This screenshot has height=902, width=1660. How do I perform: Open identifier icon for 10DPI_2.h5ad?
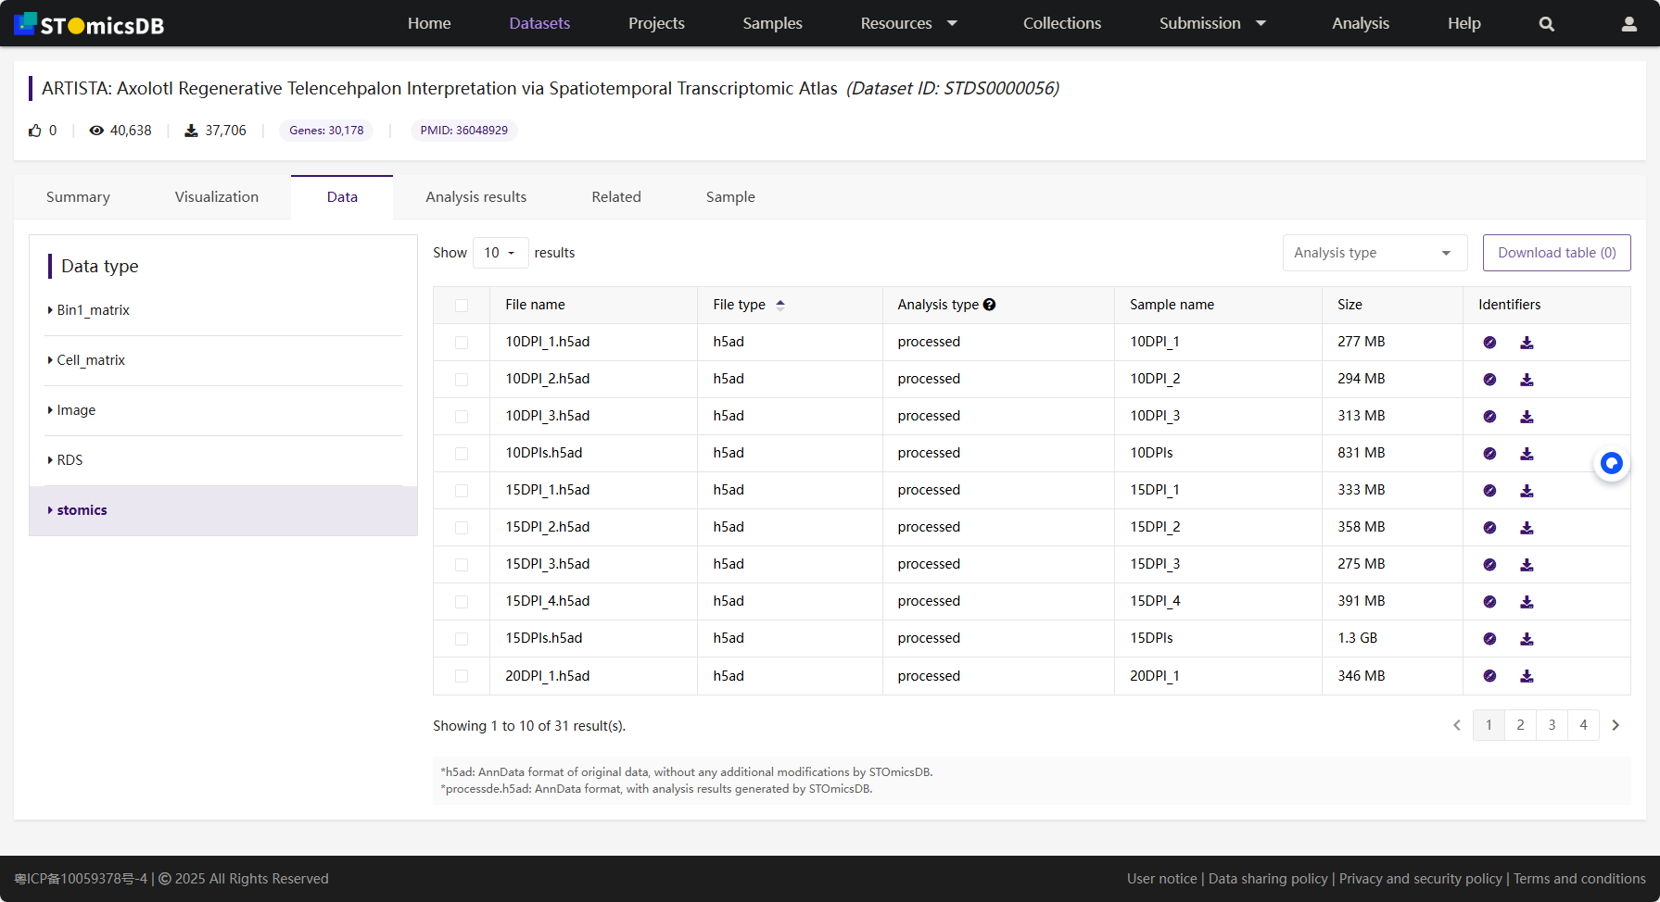[x=1489, y=380]
